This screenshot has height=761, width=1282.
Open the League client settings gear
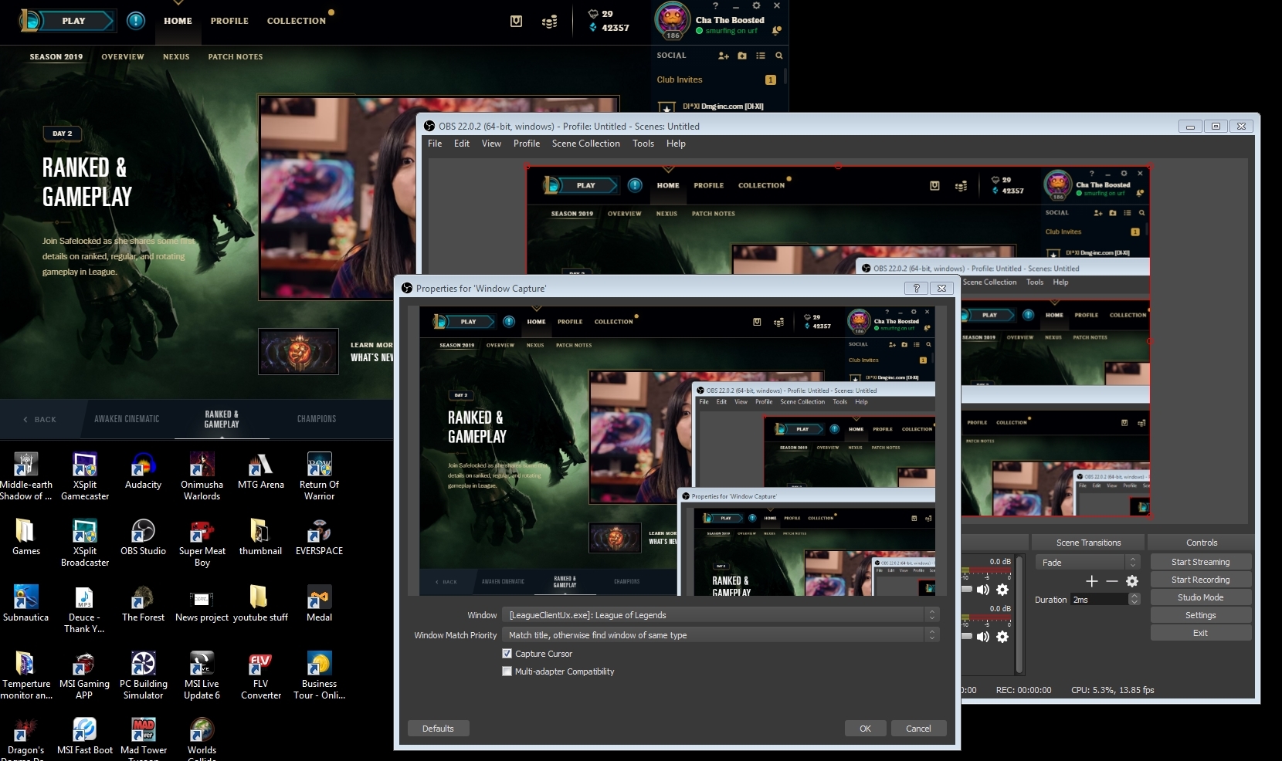[756, 5]
